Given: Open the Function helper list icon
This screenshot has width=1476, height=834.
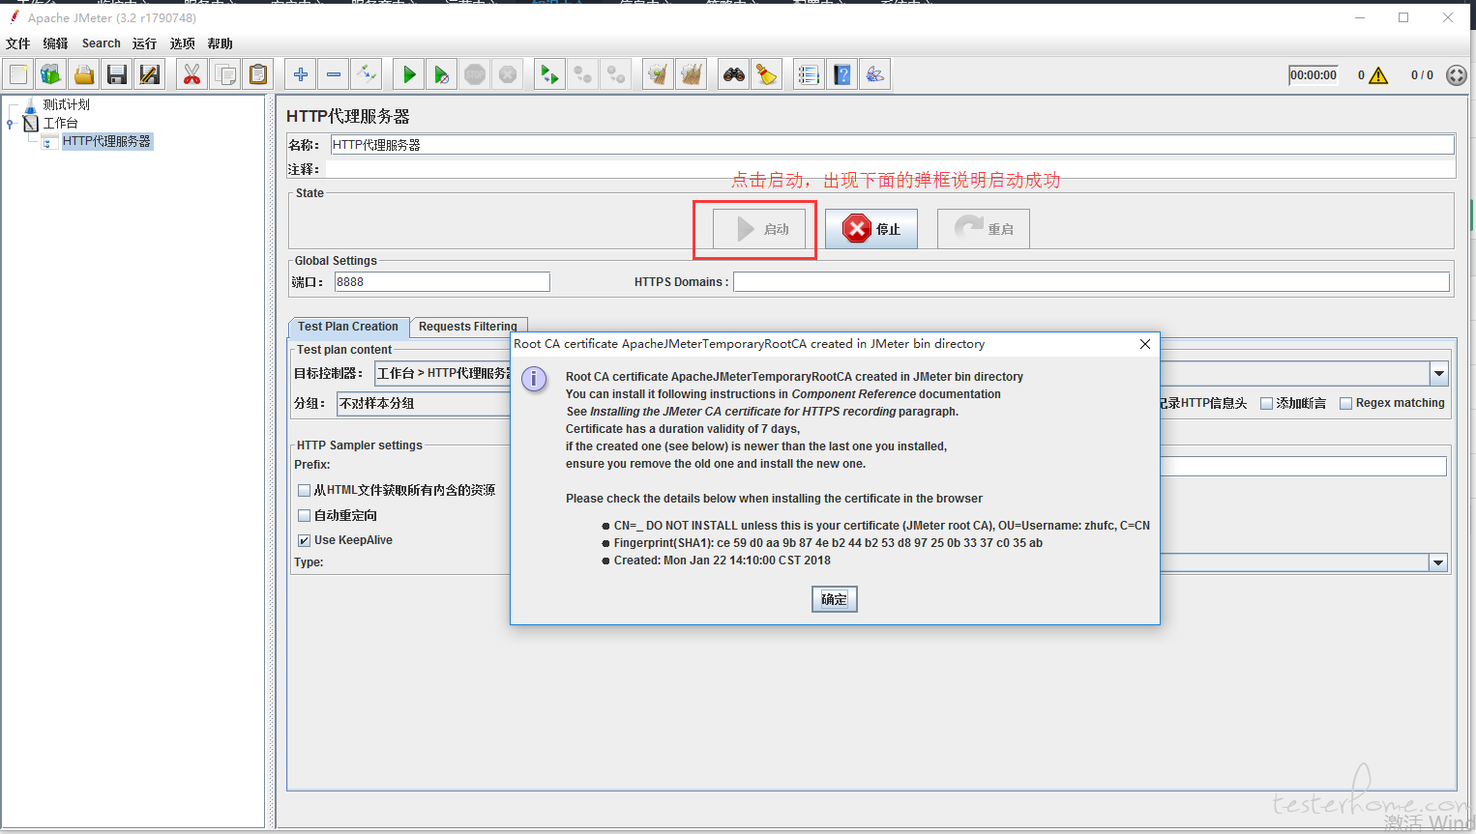Looking at the screenshot, I should coord(809,74).
